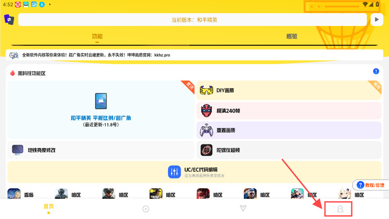
Task: Click the red masked 极清240帧 icon
Action: click(x=207, y=111)
